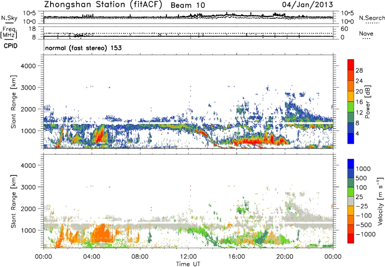
Task: Click the blue bottom of the power colorbar
Action: 351,138
